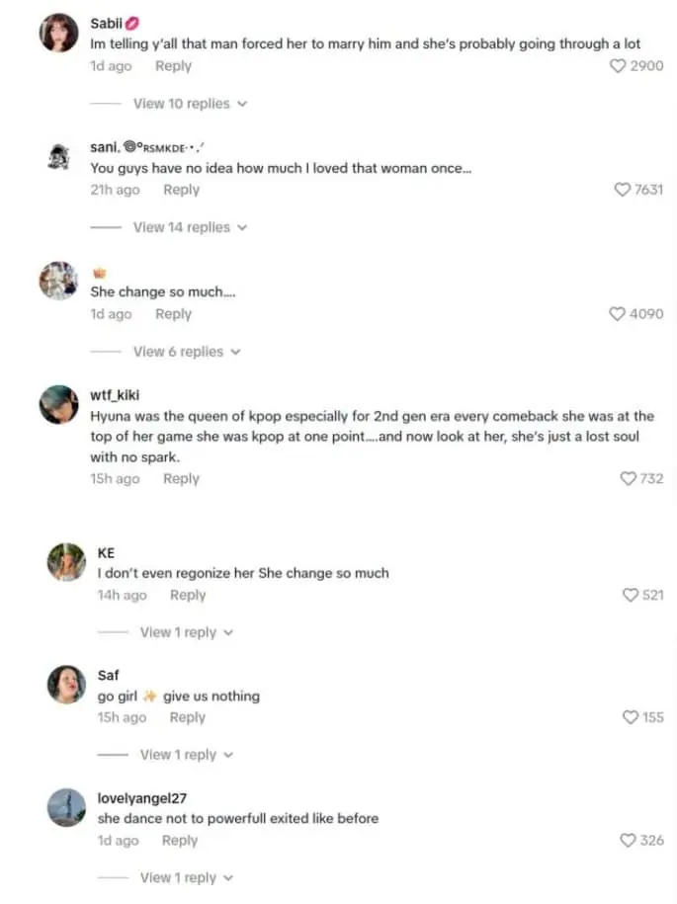Like Sabii's comment with the heart icon

[618, 66]
